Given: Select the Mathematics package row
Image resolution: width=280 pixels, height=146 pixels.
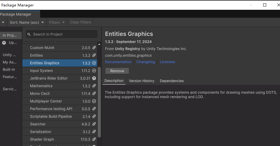Looking at the screenshot, I should tap(60, 86).
